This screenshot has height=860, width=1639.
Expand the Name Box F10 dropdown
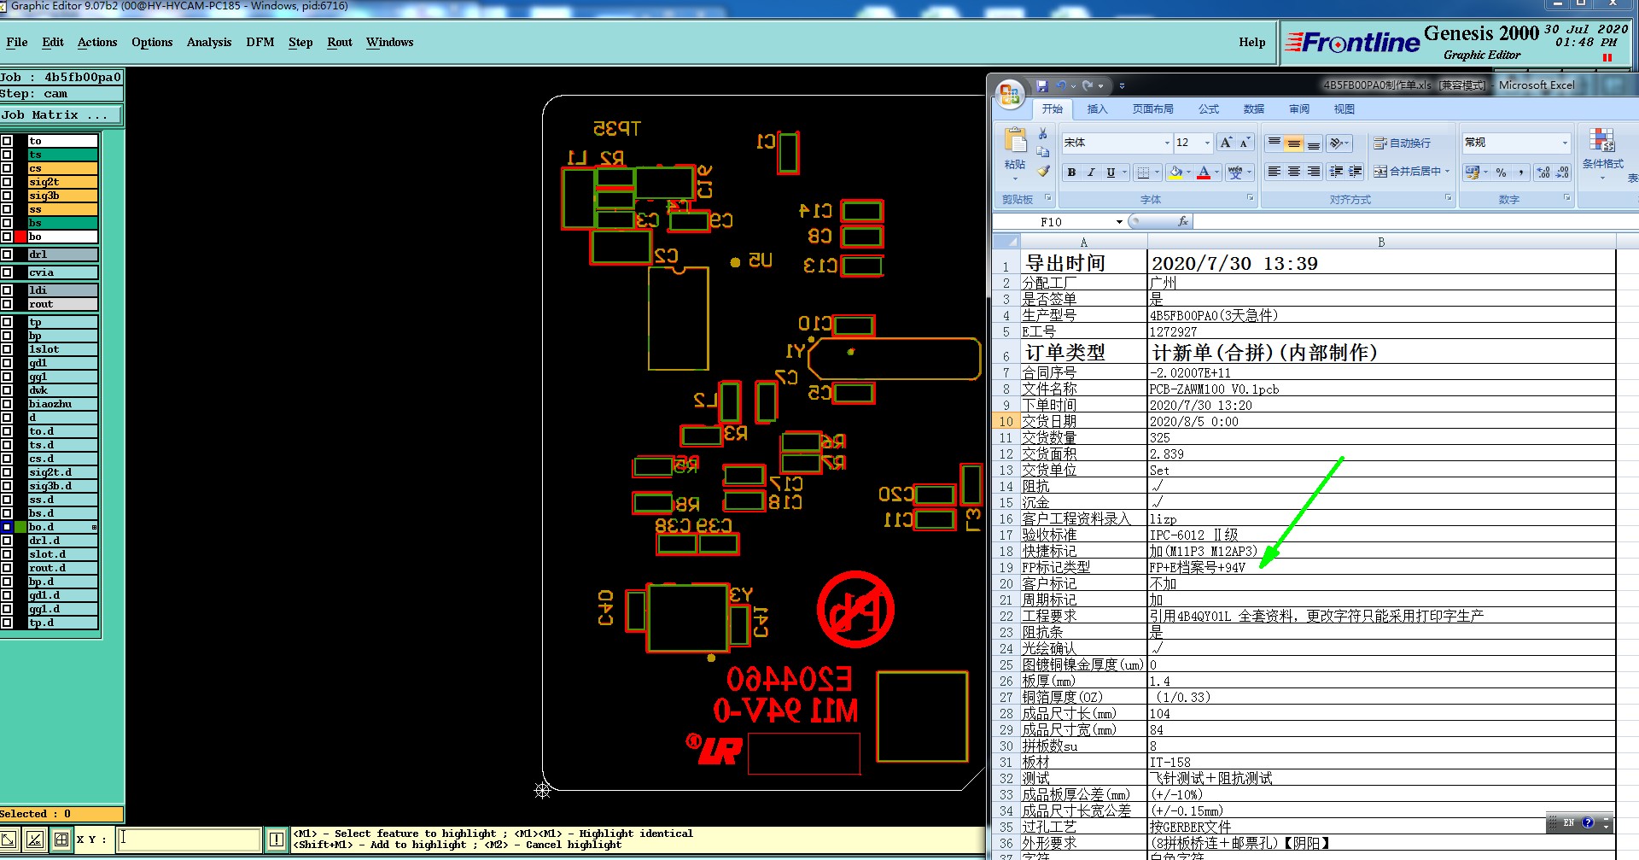1119,222
